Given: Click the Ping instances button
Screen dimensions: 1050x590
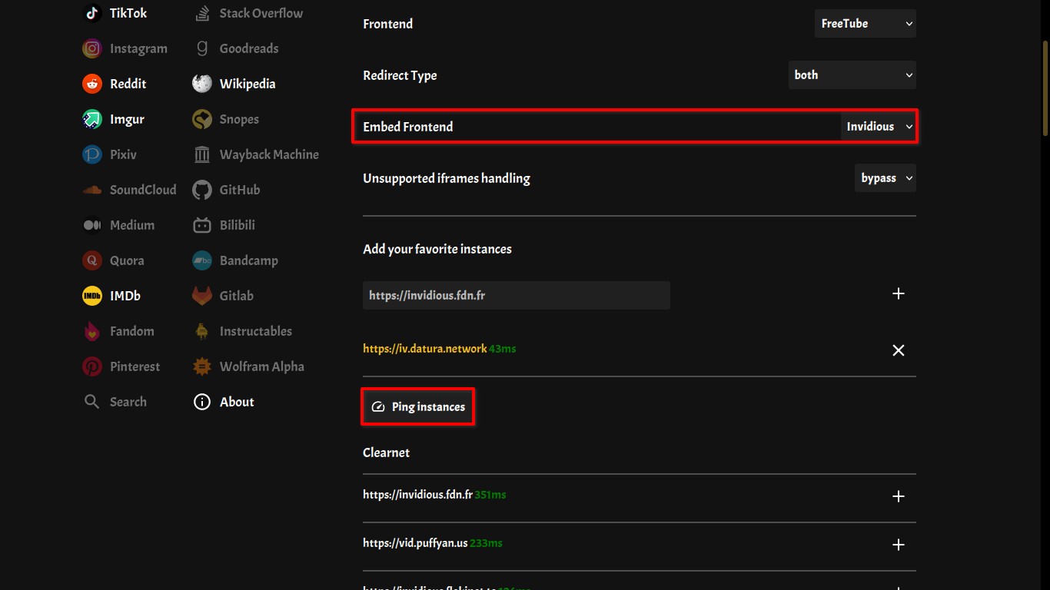Looking at the screenshot, I should click(x=418, y=407).
